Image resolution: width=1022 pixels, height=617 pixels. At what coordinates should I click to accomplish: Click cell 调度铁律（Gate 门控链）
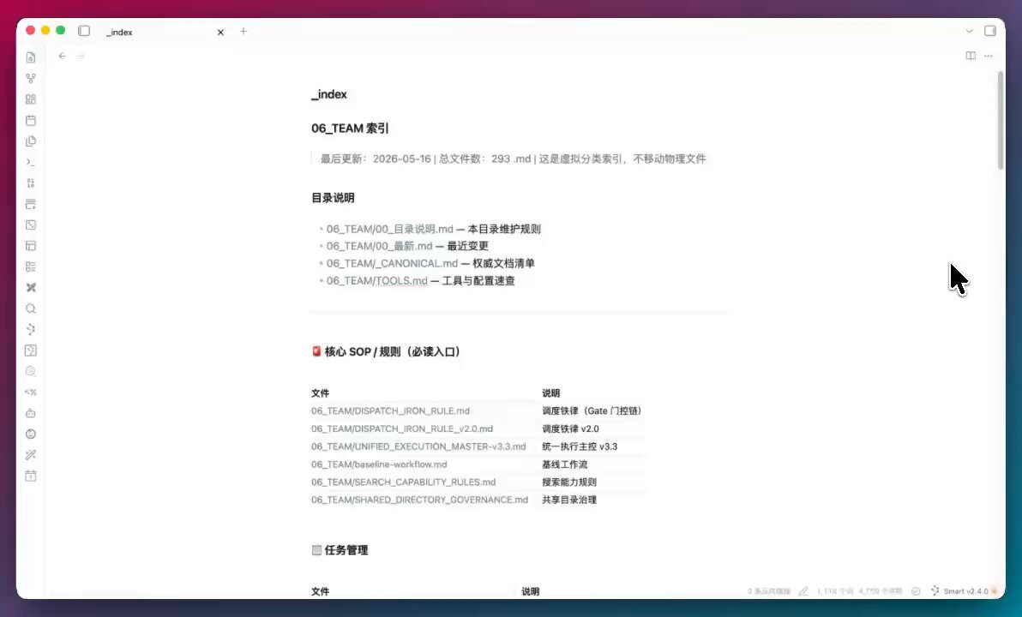[592, 411]
